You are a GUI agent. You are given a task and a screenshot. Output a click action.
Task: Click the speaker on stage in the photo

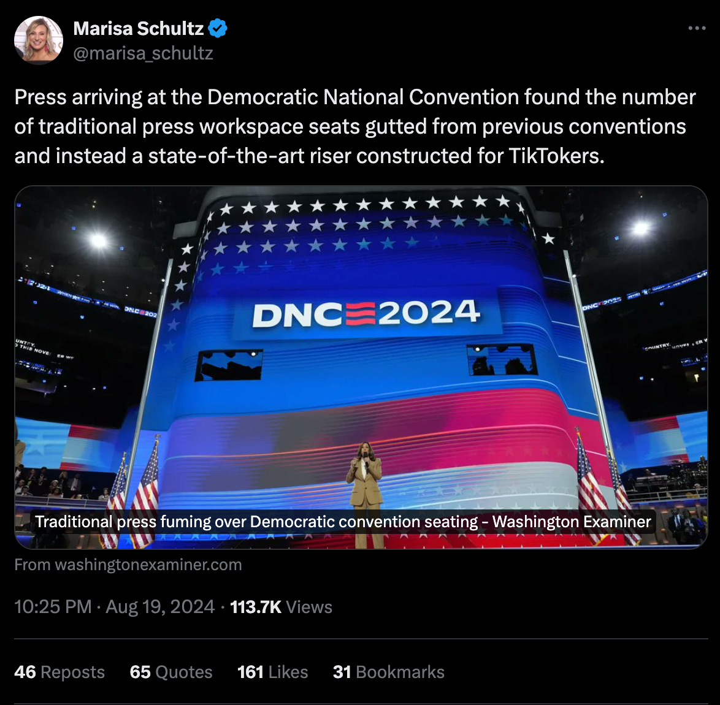coord(365,493)
